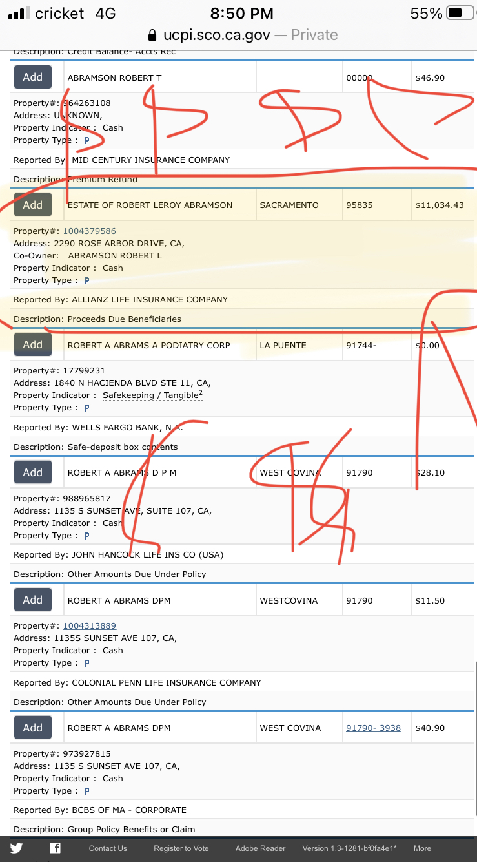The image size is (477, 862).
Task: Click Property# 973927815 text
Action: [x=62, y=753]
